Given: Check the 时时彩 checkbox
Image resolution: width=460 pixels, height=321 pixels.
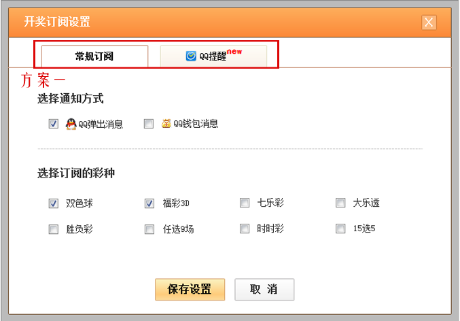Looking at the screenshot, I should 244,229.
